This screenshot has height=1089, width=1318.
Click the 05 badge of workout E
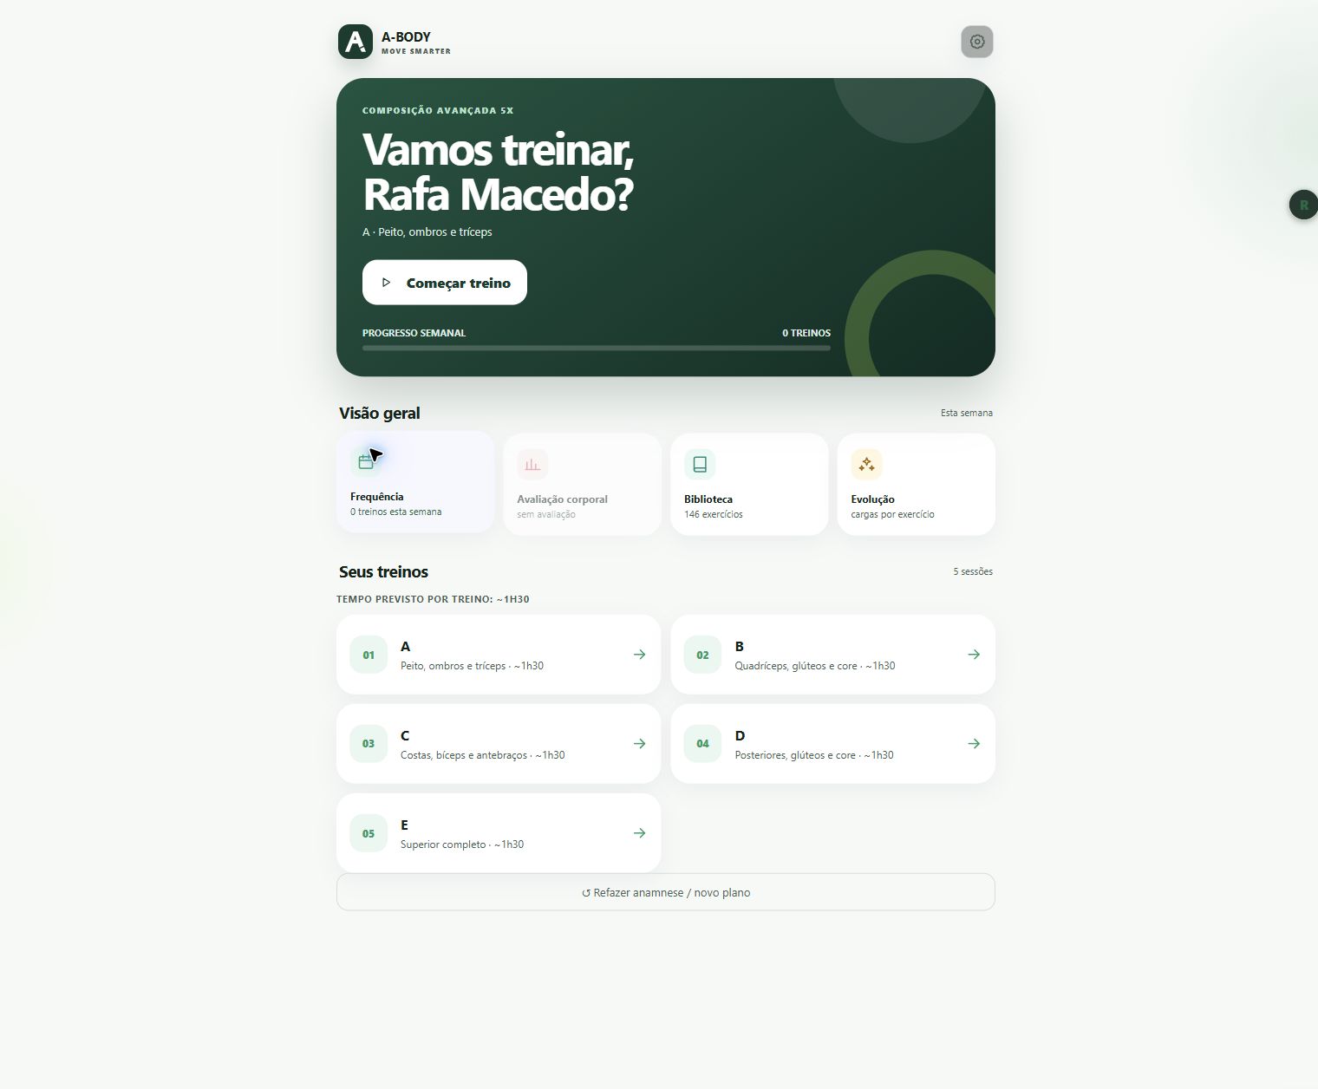tap(369, 833)
